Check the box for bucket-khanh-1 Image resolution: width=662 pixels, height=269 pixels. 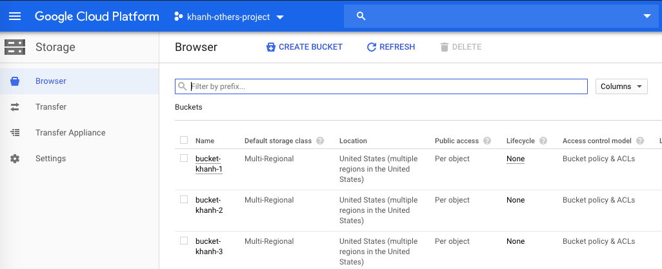click(184, 159)
